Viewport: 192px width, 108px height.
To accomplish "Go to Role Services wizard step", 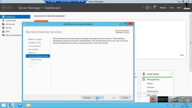I will 36,59.
